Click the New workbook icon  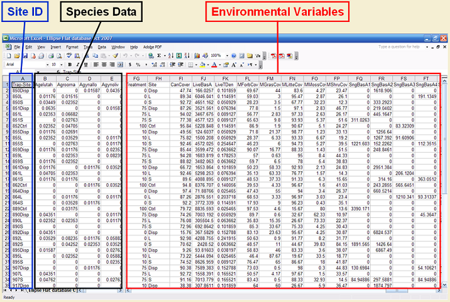9,55
